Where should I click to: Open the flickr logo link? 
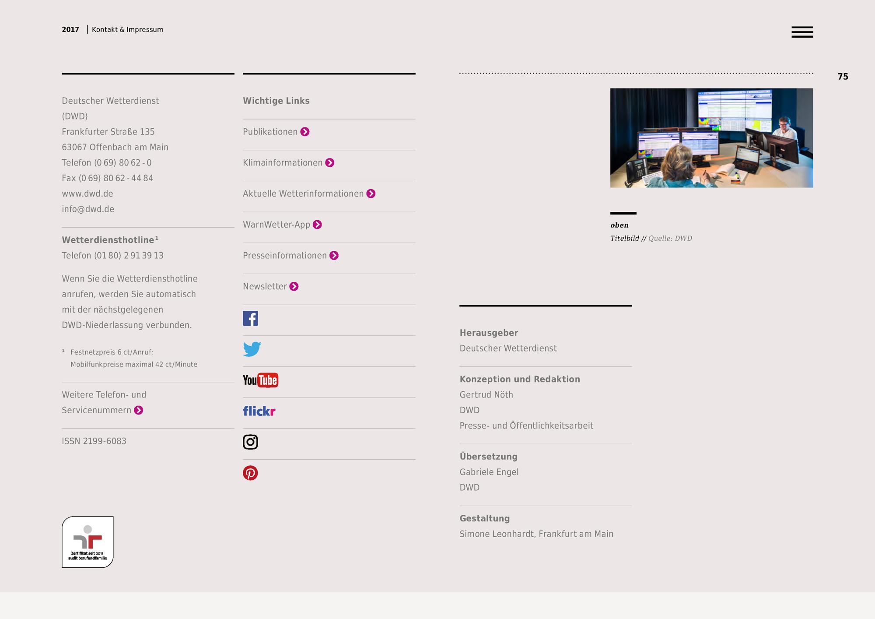pyautogui.click(x=259, y=411)
